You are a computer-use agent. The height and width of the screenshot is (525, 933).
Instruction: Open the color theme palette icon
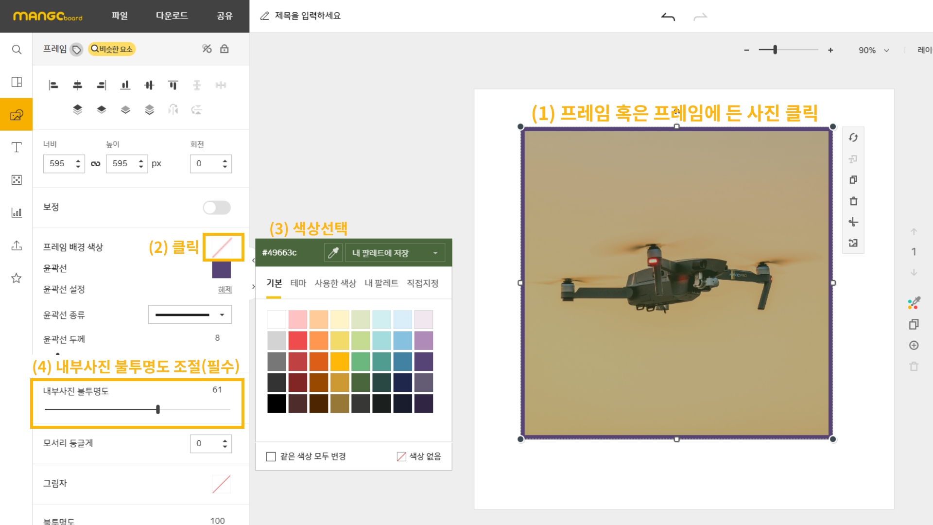point(914,303)
